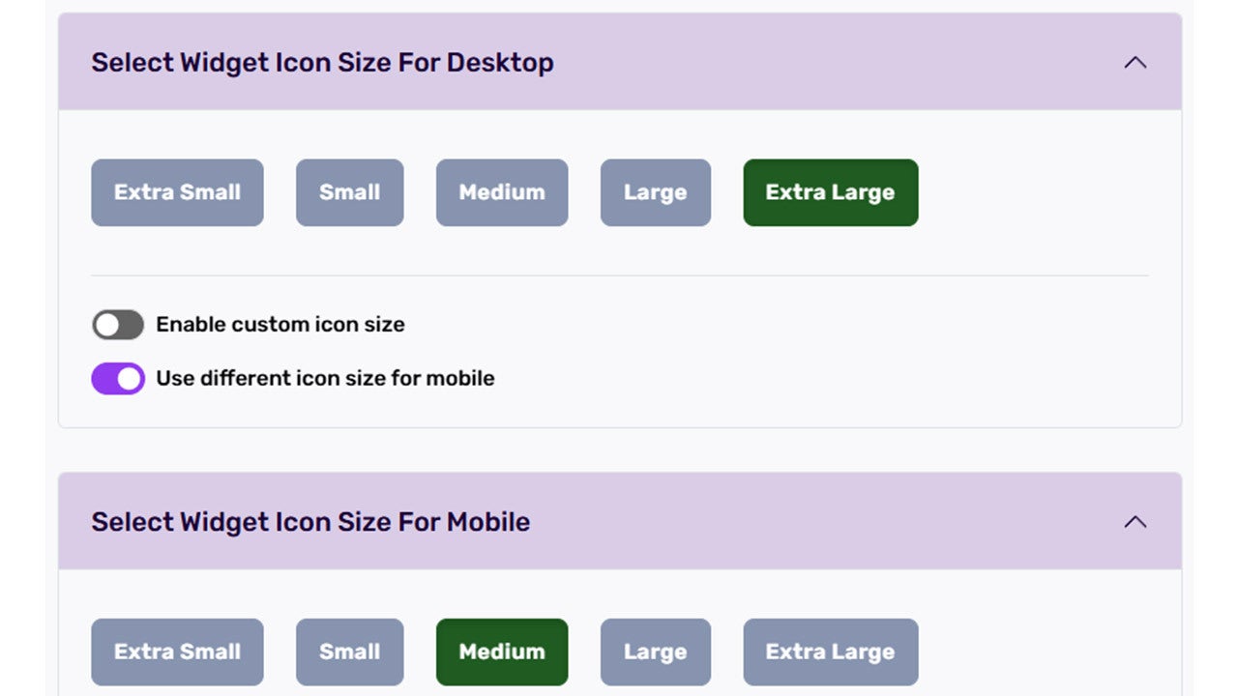Collapse Desktop icon size section via chevron
Image resolution: width=1238 pixels, height=696 pixels.
click(1135, 63)
